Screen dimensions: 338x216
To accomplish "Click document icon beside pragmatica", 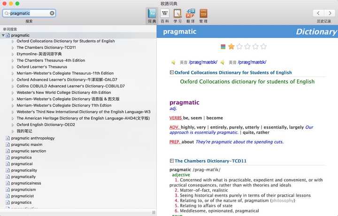I will 8,158.
